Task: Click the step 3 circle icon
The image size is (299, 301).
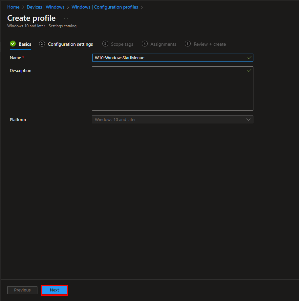Action: (105, 44)
